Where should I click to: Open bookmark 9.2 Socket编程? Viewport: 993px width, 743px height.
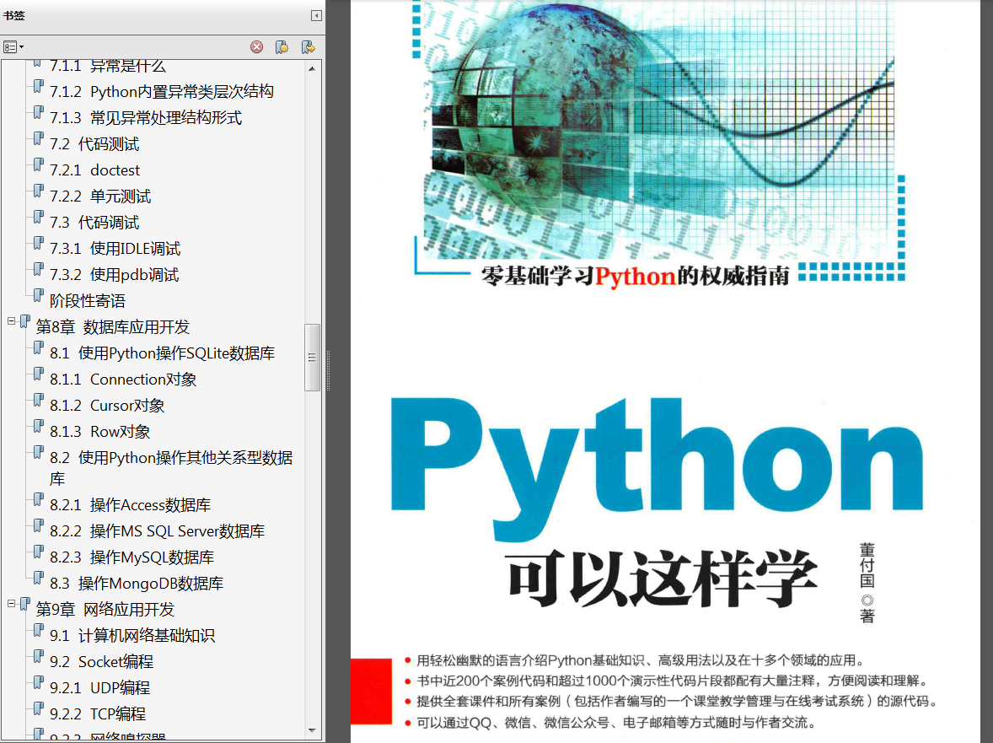(101, 662)
